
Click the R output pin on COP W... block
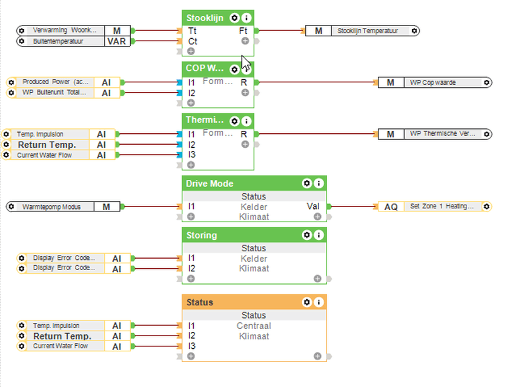point(257,82)
